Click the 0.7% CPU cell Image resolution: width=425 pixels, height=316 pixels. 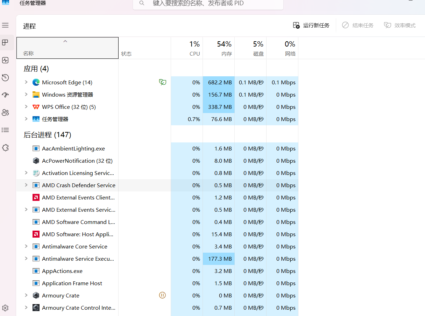[x=187, y=119]
